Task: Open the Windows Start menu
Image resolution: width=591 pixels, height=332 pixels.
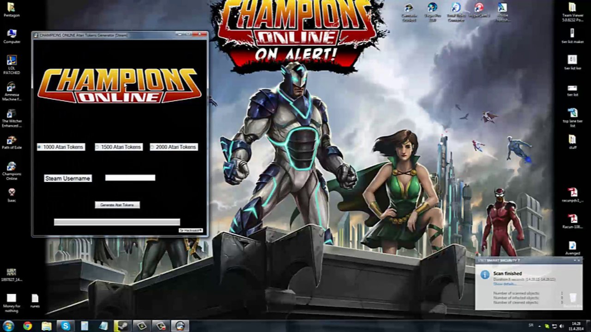Action: point(8,326)
